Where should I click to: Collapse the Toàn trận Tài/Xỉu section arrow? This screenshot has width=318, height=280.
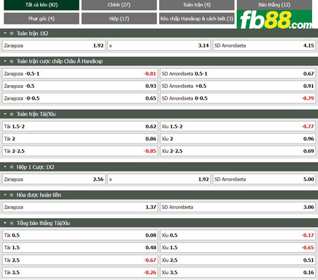click(x=5, y=114)
